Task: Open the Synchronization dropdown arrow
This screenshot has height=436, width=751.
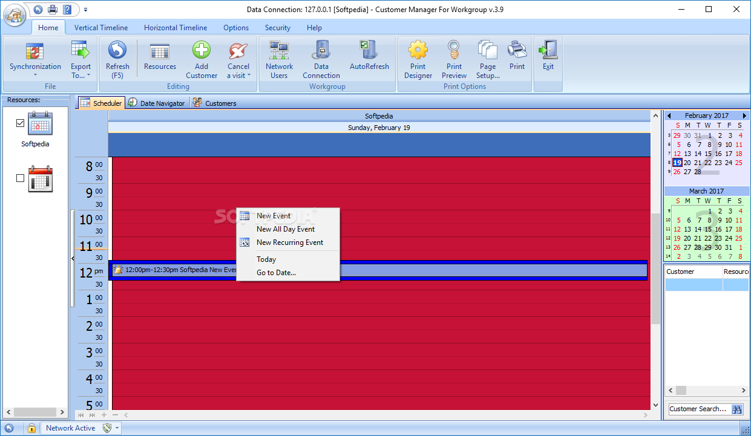Action: point(35,76)
